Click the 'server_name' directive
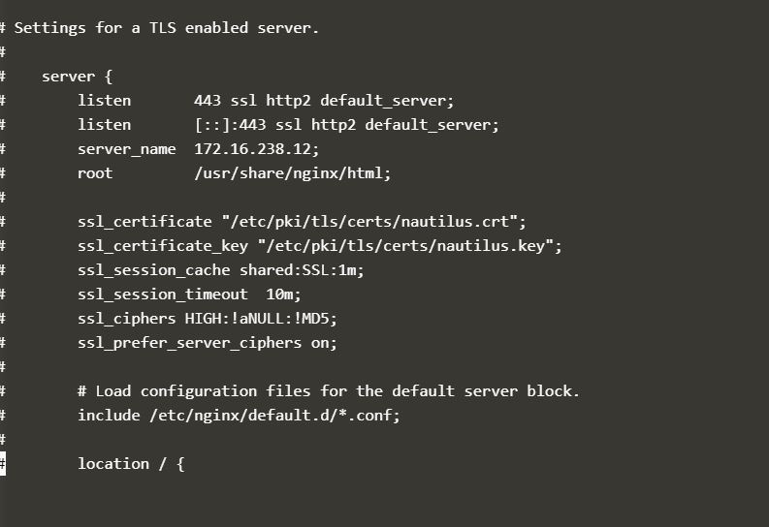 pyautogui.click(x=126, y=149)
